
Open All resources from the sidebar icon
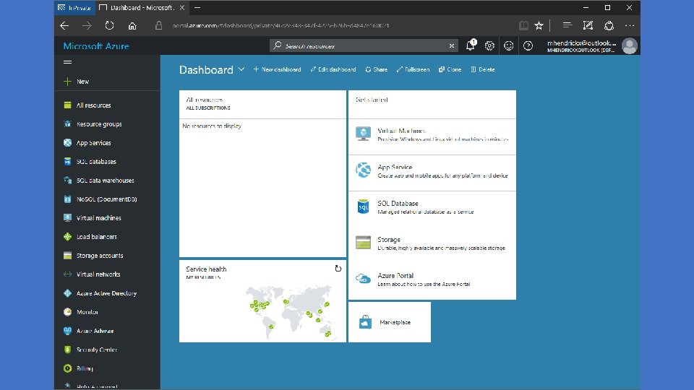(x=67, y=105)
